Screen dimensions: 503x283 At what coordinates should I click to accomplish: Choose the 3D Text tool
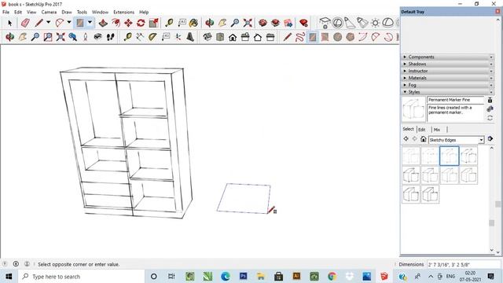click(190, 37)
